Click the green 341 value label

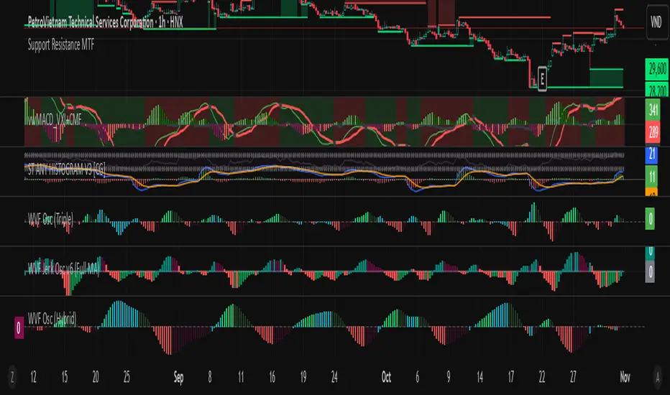(653, 111)
